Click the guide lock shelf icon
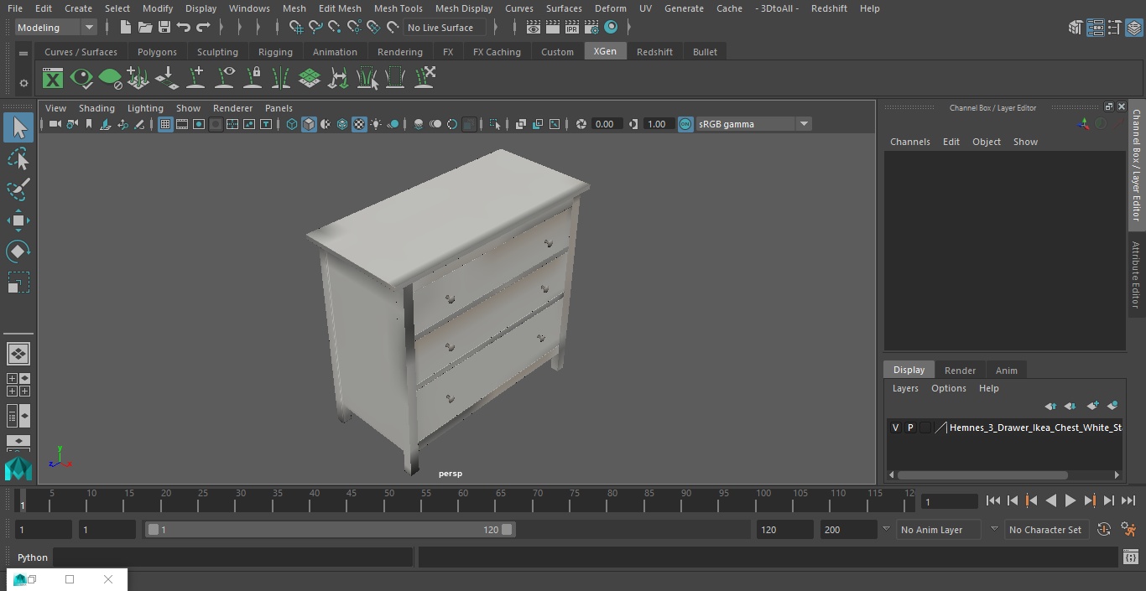This screenshot has width=1146, height=591. coord(253,79)
